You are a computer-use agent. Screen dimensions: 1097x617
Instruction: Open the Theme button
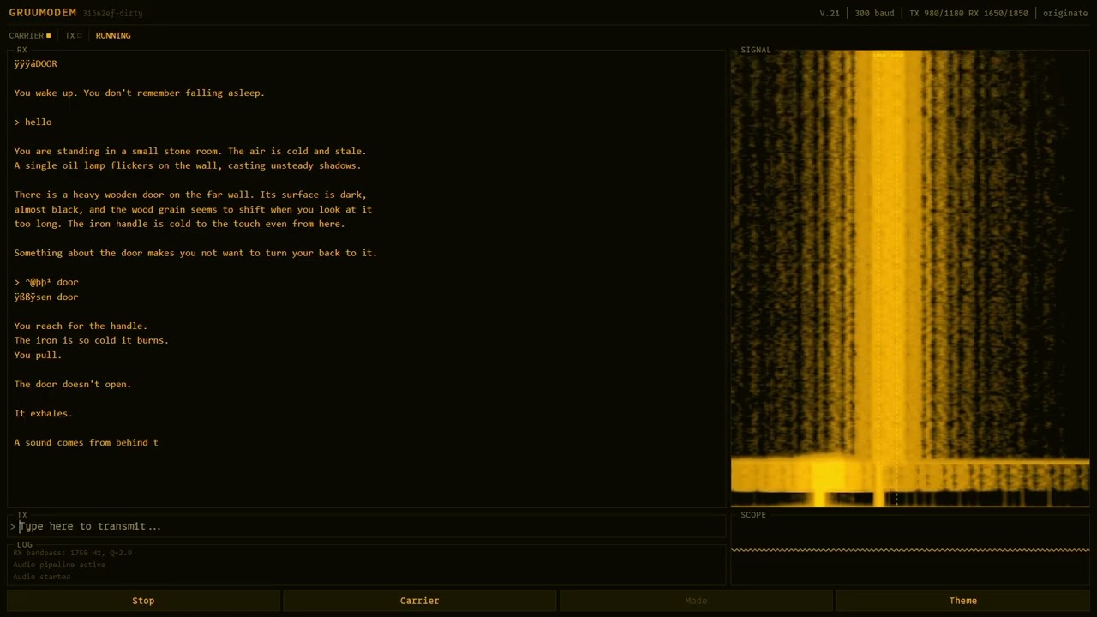963,601
